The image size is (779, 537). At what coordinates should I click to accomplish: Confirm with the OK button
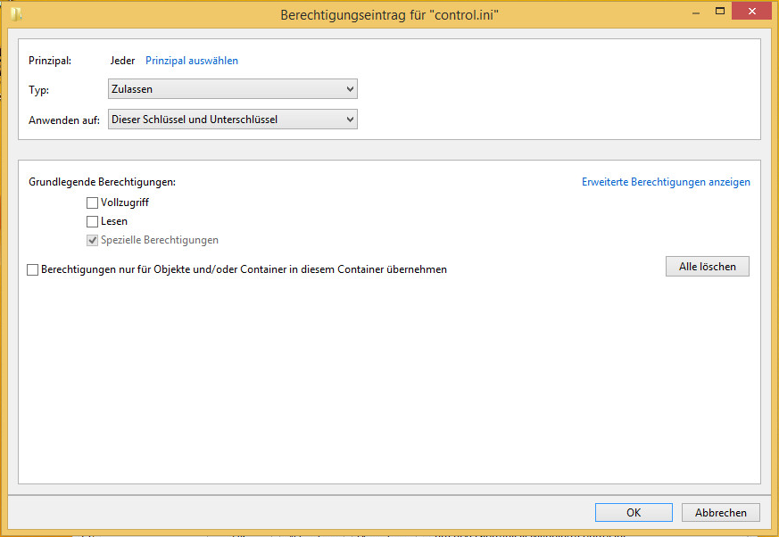click(634, 513)
